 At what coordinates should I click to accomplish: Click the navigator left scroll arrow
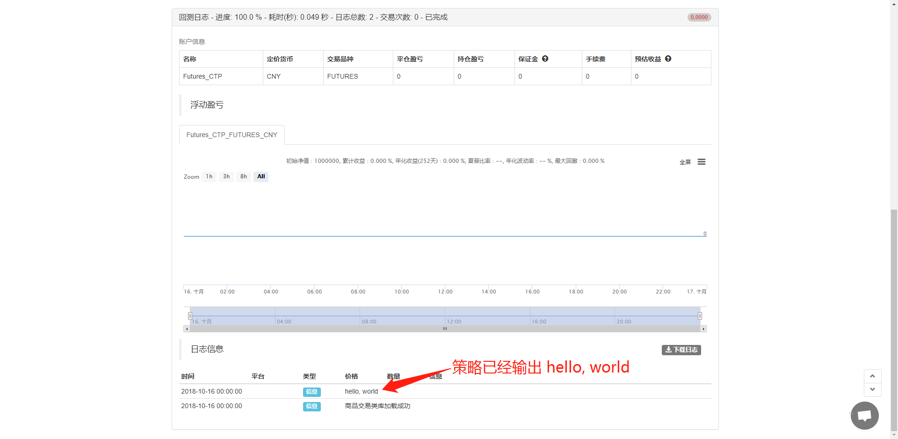click(187, 329)
